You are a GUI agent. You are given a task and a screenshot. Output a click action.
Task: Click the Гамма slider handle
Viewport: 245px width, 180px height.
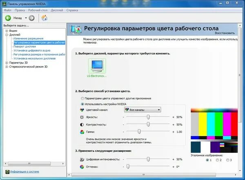pyautogui.click(x=139, y=132)
